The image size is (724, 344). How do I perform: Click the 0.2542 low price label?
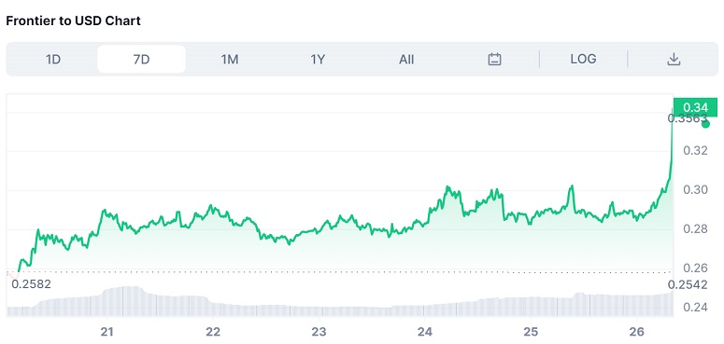tap(688, 285)
